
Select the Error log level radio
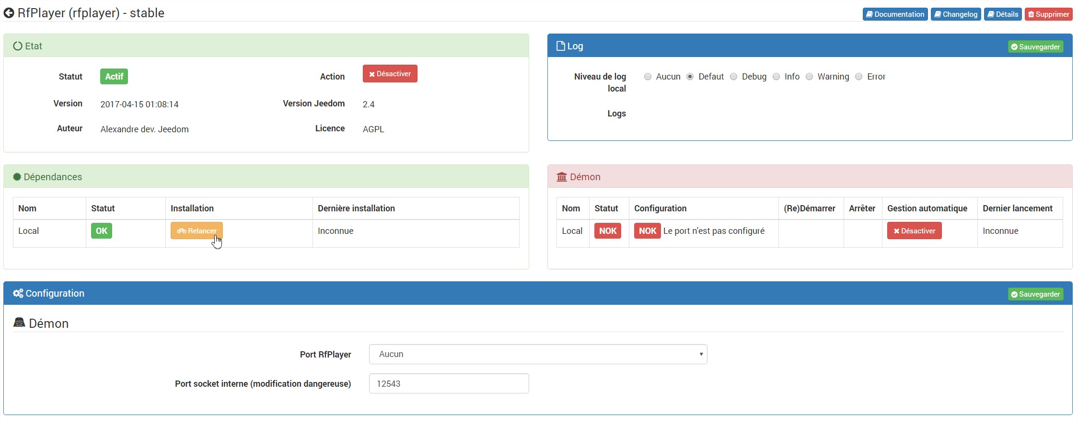point(858,77)
